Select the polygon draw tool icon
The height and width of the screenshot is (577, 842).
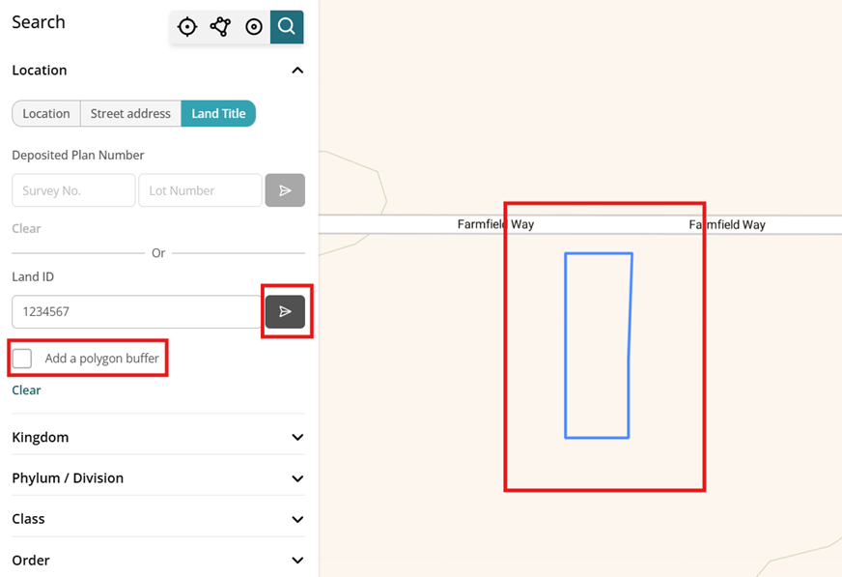pyautogui.click(x=220, y=27)
